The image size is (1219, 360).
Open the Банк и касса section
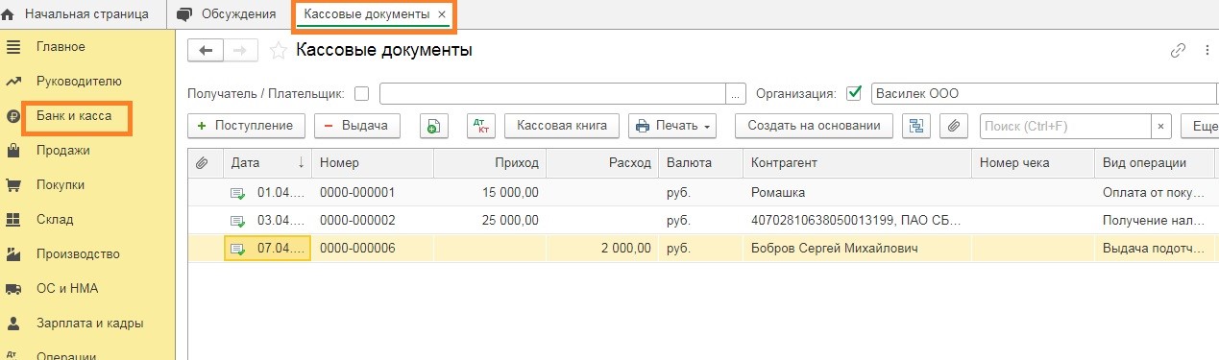pos(74,116)
